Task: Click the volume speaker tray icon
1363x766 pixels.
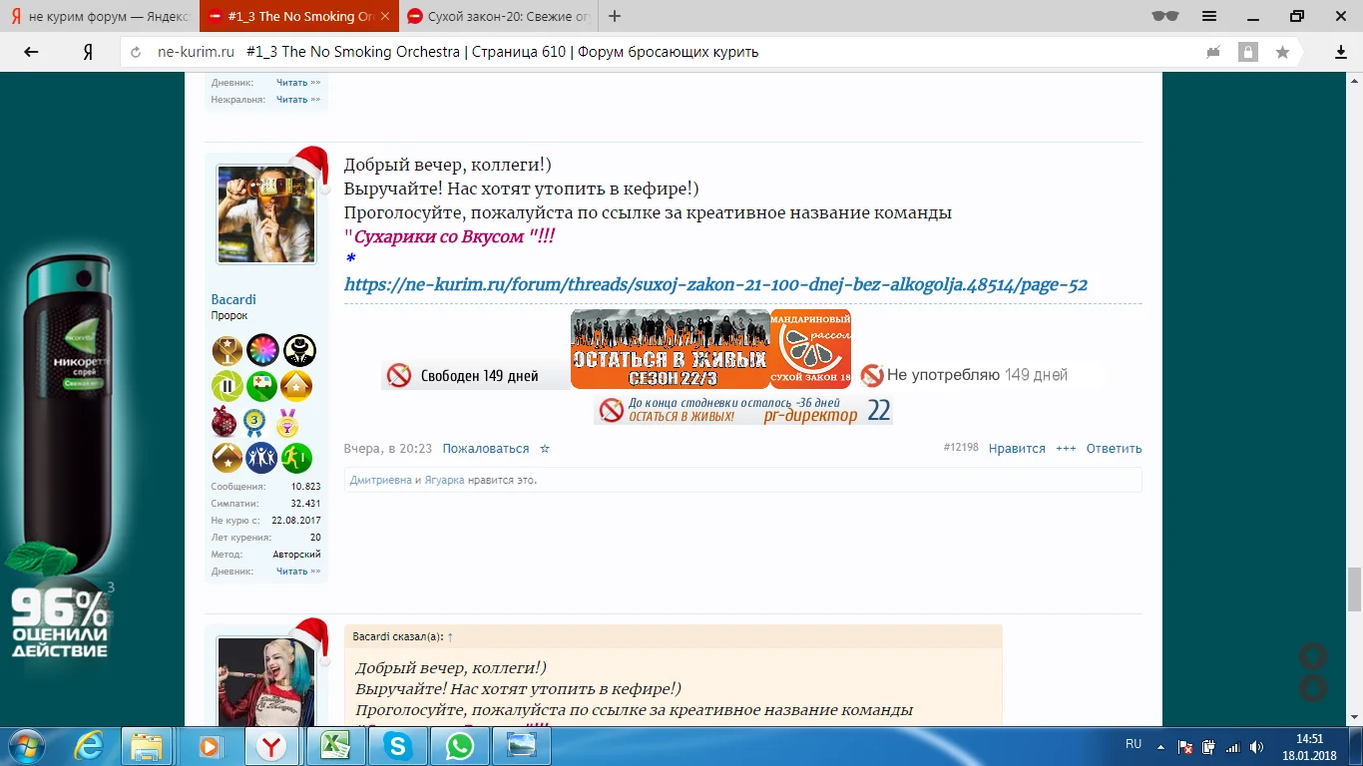Action: (x=1257, y=747)
